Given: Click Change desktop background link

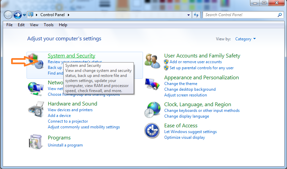Looking at the screenshot, I should coord(190,89).
